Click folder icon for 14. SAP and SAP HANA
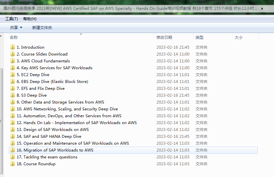 12,136
